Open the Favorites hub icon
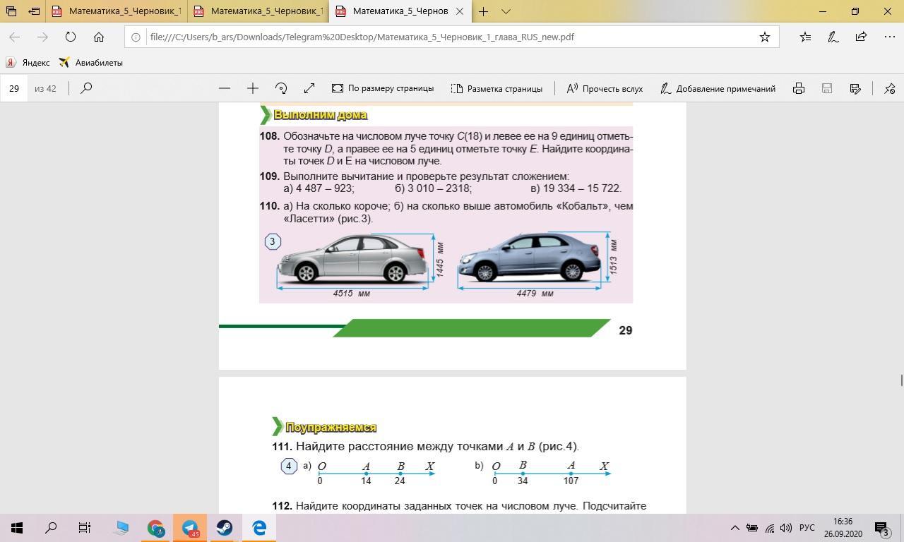Viewport: 904px width, 542px height. pyautogui.click(x=805, y=37)
